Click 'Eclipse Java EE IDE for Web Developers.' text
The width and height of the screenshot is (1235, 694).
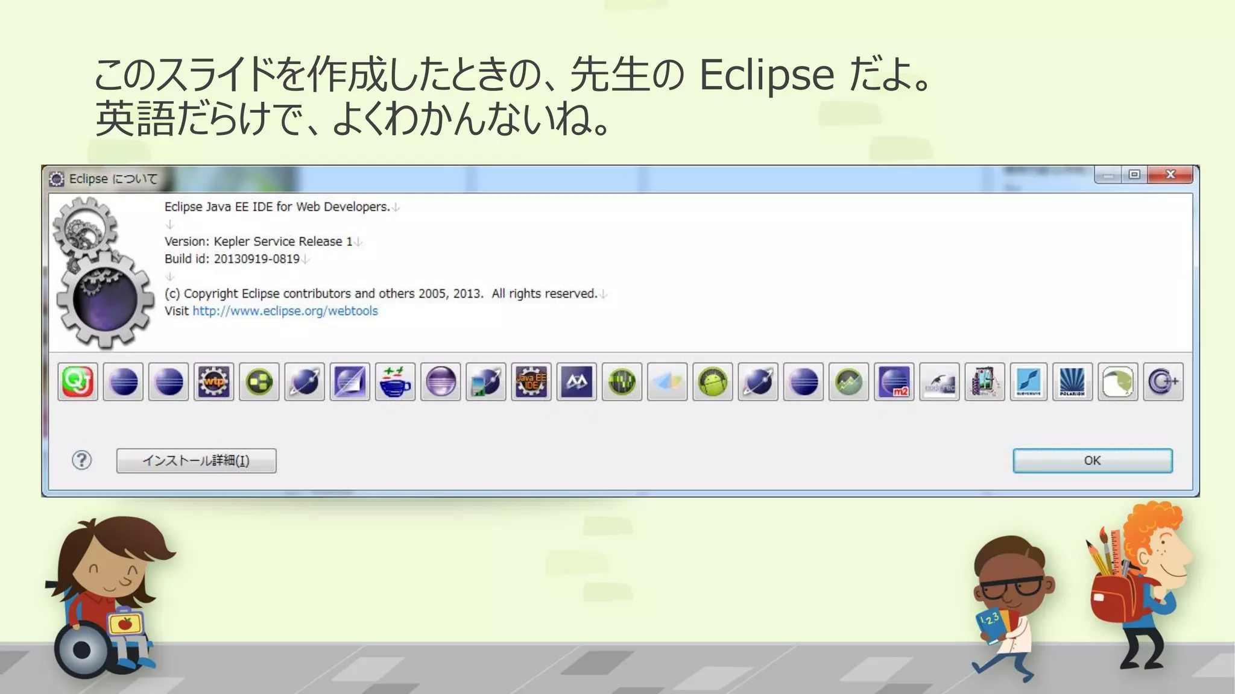277,207
